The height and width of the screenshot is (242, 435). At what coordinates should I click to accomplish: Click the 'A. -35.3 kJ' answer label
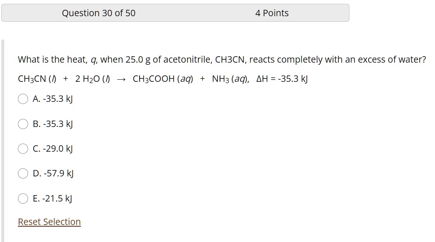point(53,99)
